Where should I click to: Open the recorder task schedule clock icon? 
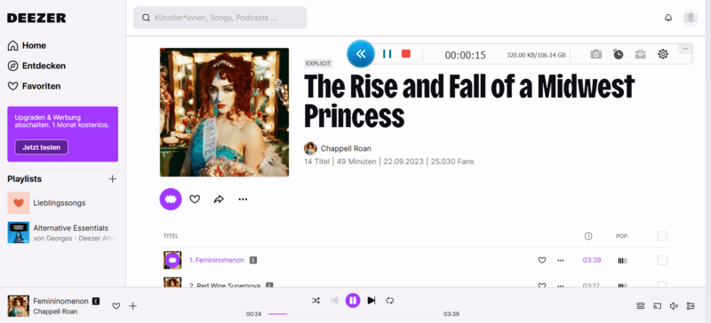click(x=618, y=54)
